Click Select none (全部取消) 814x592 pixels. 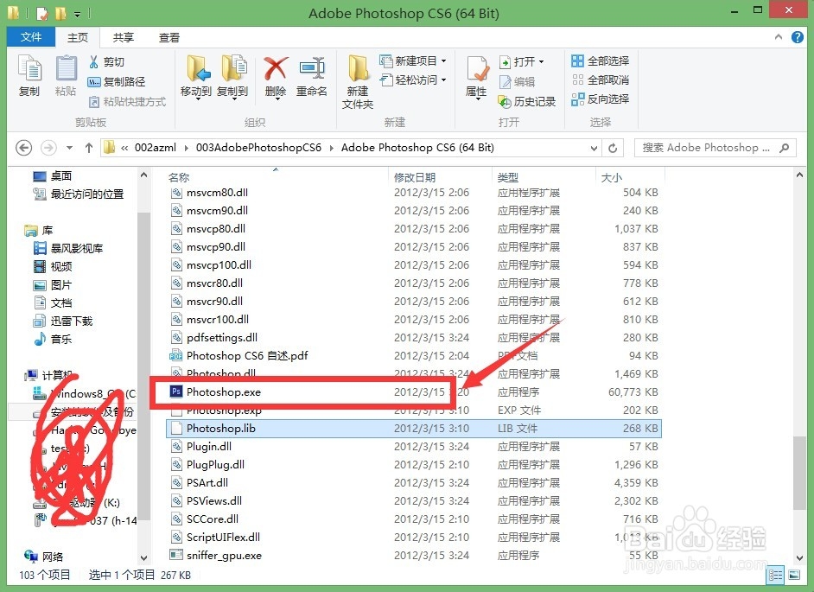pyautogui.click(x=600, y=80)
